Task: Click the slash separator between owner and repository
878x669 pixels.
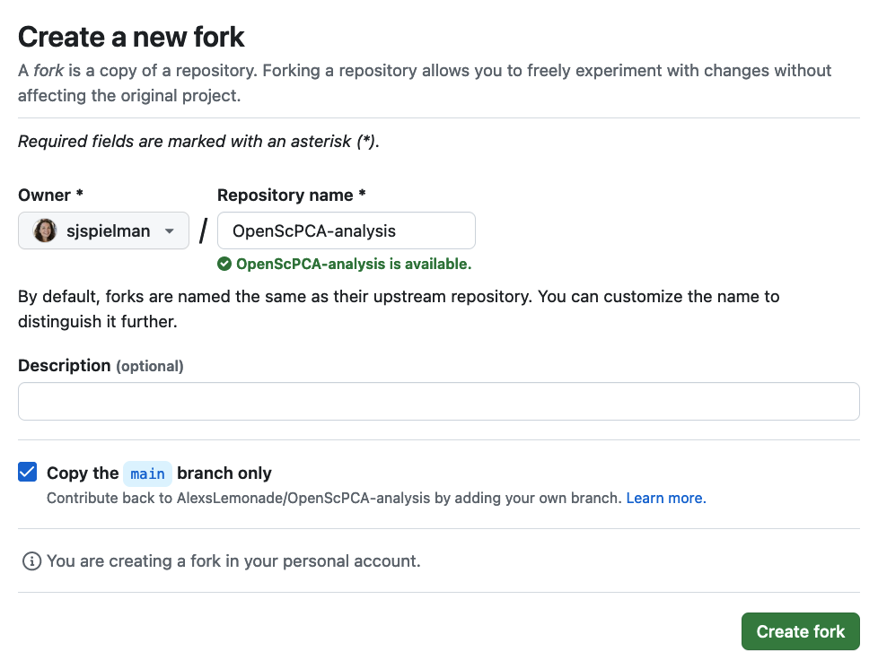Action: (203, 230)
